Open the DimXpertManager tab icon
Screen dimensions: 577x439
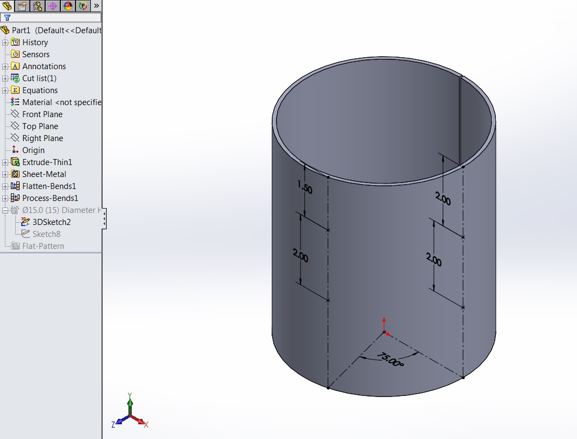pos(53,6)
